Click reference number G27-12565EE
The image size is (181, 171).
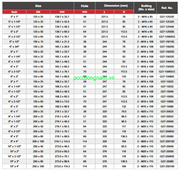click(x=167, y=36)
